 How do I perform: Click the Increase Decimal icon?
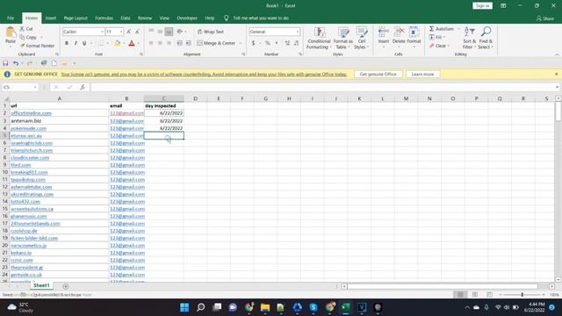[x=287, y=43]
